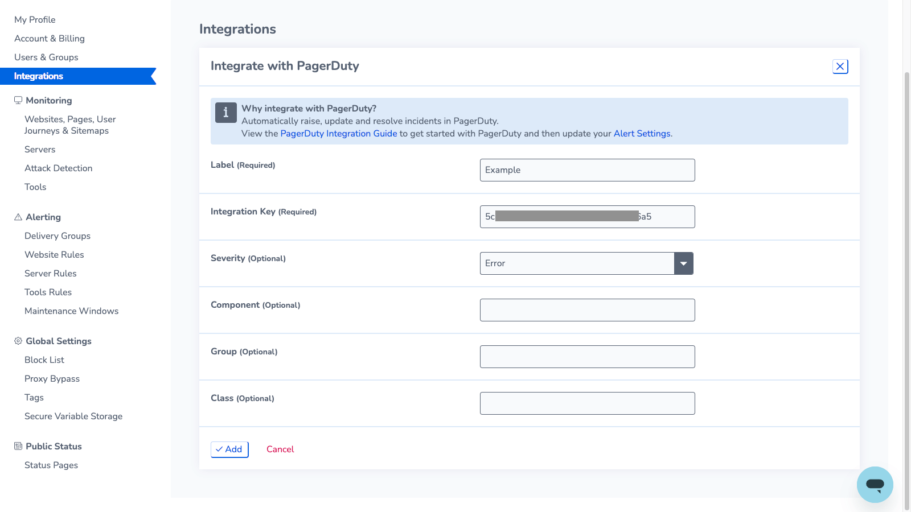Click the Global Settings gear icon

point(18,341)
